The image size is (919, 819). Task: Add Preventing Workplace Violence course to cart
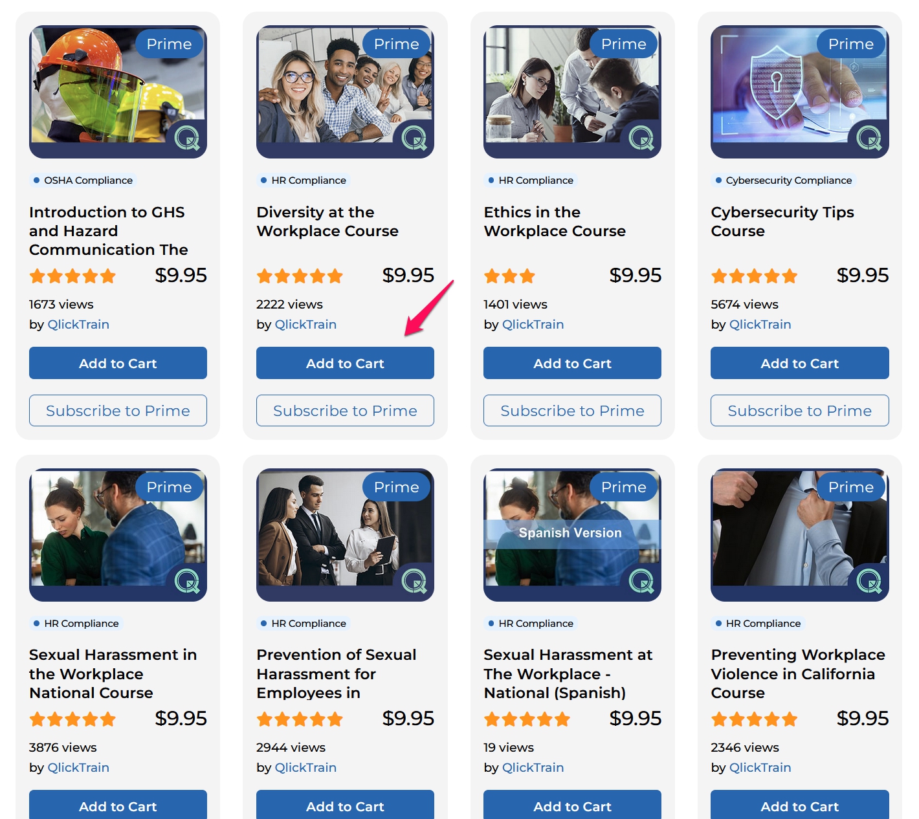pyautogui.click(x=800, y=805)
